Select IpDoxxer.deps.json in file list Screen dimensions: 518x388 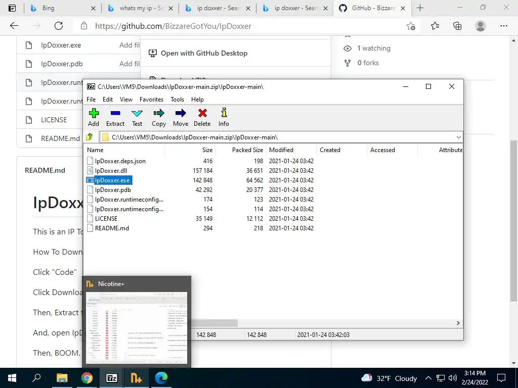click(x=120, y=161)
